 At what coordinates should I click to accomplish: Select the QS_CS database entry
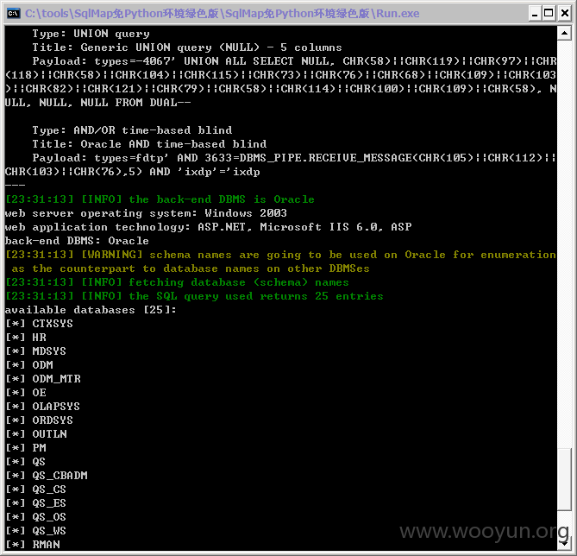(x=35, y=490)
